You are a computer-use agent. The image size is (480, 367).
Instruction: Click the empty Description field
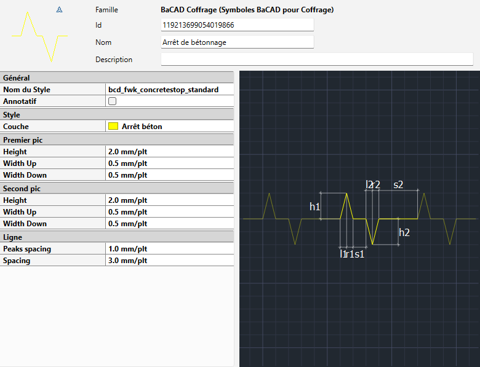click(x=316, y=60)
